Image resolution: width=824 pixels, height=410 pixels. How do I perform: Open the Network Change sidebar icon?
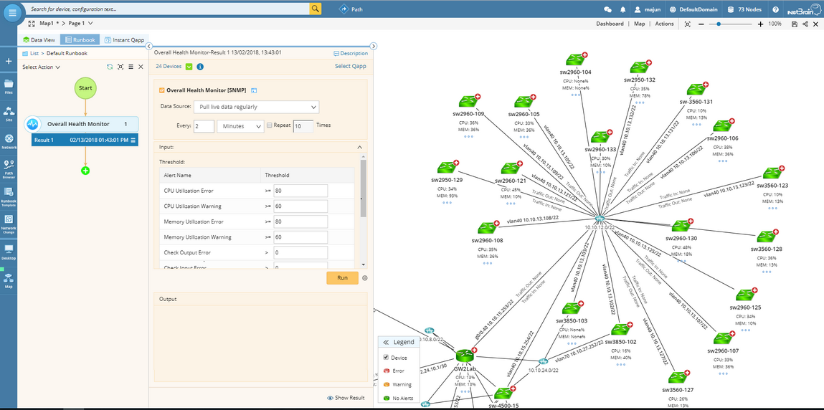[x=9, y=222]
